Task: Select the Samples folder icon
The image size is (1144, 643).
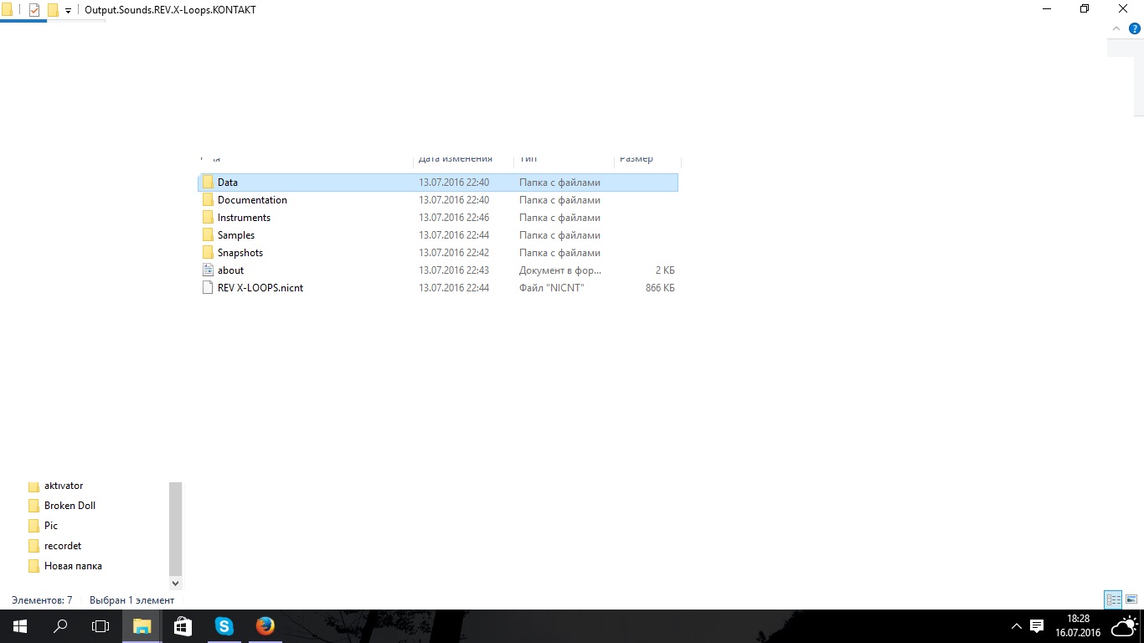Action: point(209,234)
